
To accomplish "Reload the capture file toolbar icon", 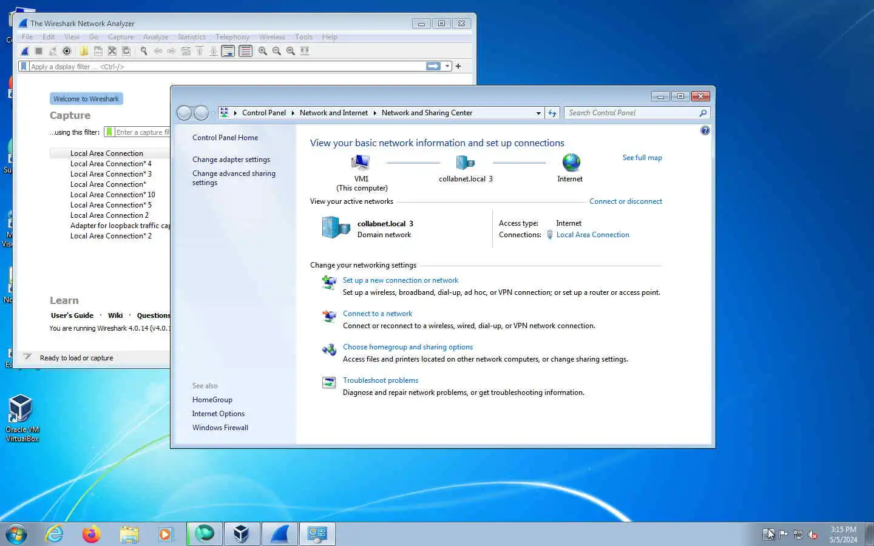I will [126, 51].
